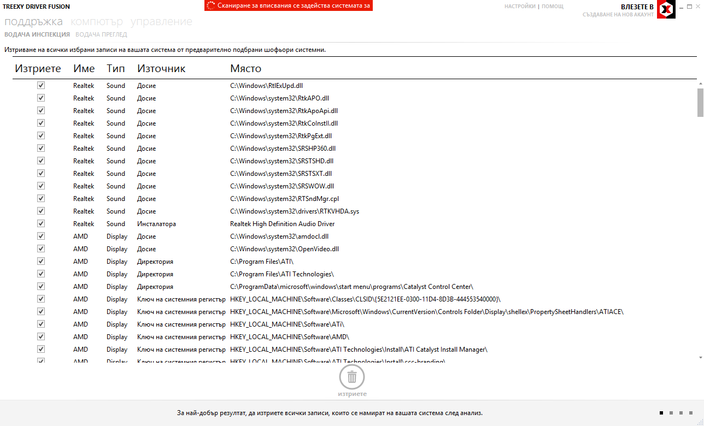This screenshot has width=704, height=426.
Task: Sort by the Място column header
Action: coord(245,69)
